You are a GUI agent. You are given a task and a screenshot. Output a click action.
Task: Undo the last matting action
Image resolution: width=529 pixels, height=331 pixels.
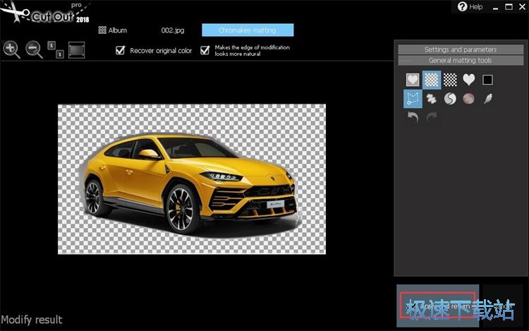pyautogui.click(x=413, y=117)
